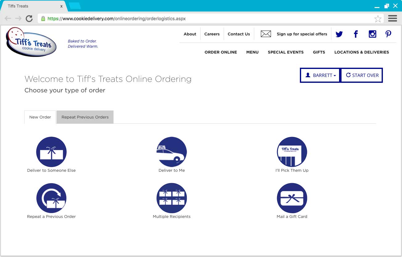Click the START OVER button
Screen dimensions: 402x257
coord(362,75)
